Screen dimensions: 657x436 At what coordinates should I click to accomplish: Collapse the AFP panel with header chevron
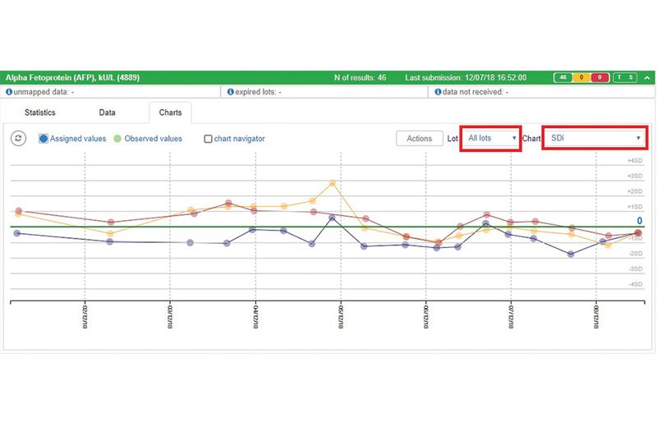(x=647, y=77)
